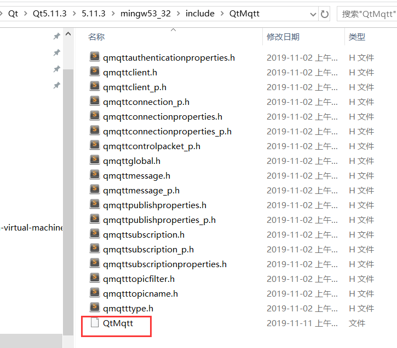Viewport: 397px width, 348px height.
Task: Click the qmqttmessage_p.h file icon
Action: click(95, 189)
